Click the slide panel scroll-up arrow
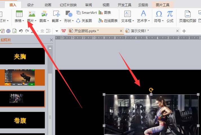The height and width of the screenshot is (135, 201). pos(50,48)
